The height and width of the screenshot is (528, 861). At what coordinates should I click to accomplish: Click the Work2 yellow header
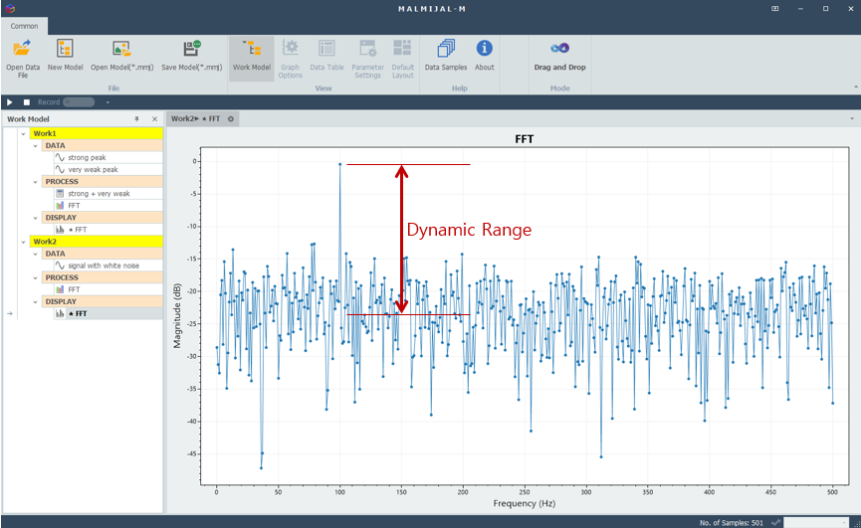tap(97, 242)
